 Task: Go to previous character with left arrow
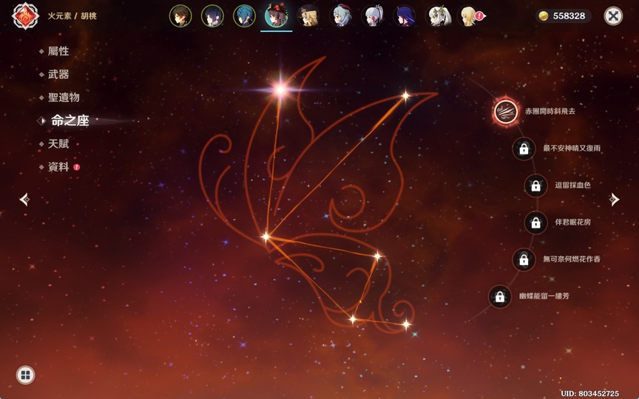tap(24, 199)
